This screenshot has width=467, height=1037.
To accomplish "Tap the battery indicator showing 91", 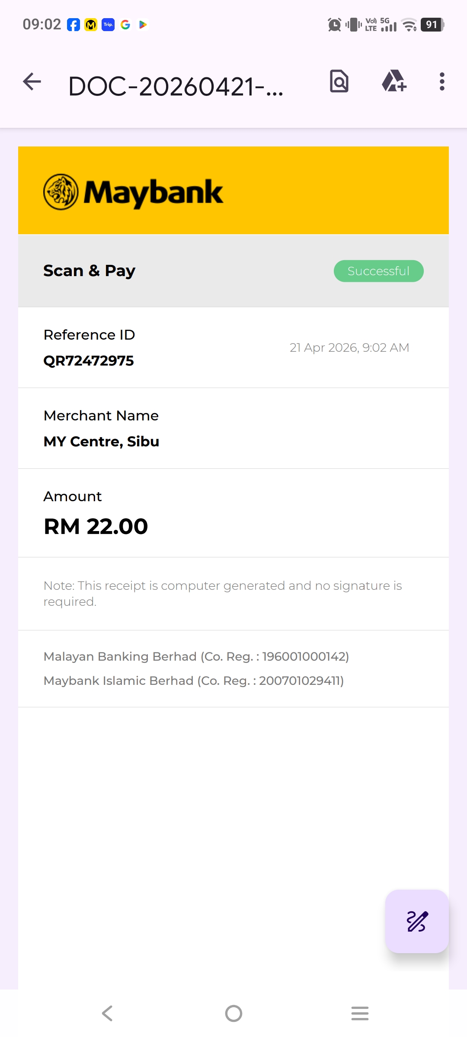I will click(432, 25).
